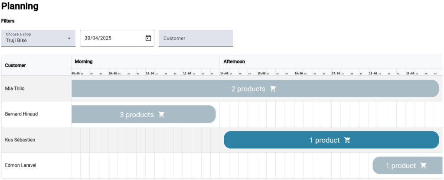
Task: Open the Truji Bike shop selector
Action: 35,39
